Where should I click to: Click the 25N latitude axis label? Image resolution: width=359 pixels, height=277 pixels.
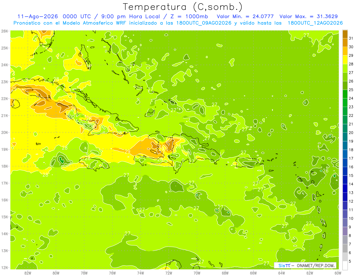point(4,48)
